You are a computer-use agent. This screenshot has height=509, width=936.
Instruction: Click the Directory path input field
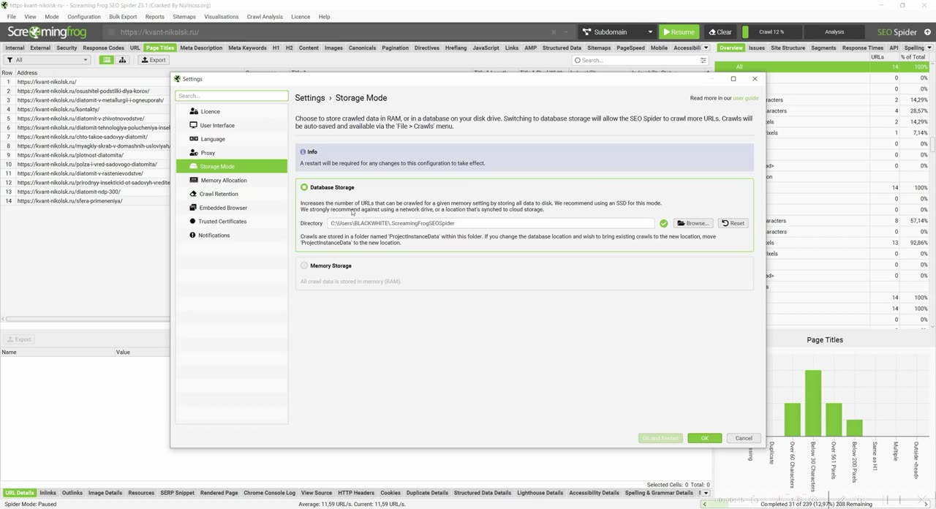coord(490,223)
